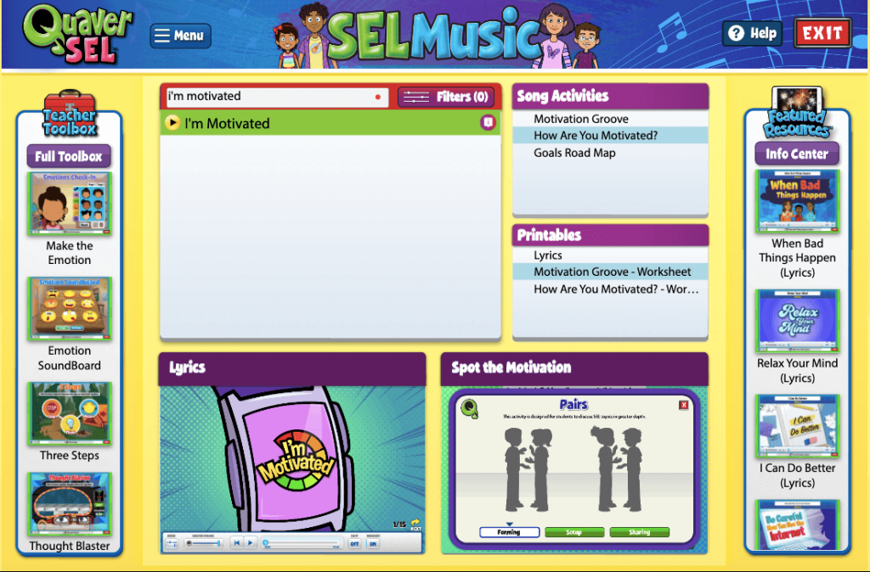Select Motivation Groove song activity
Screen dimensions: 870x572
581,119
